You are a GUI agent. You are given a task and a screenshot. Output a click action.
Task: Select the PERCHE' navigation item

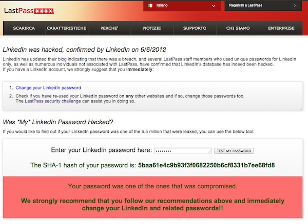click(109, 28)
